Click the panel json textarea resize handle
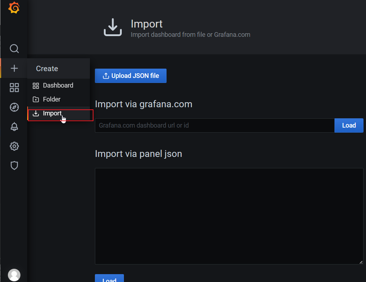 pyautogui.click(x=361, y=262)
